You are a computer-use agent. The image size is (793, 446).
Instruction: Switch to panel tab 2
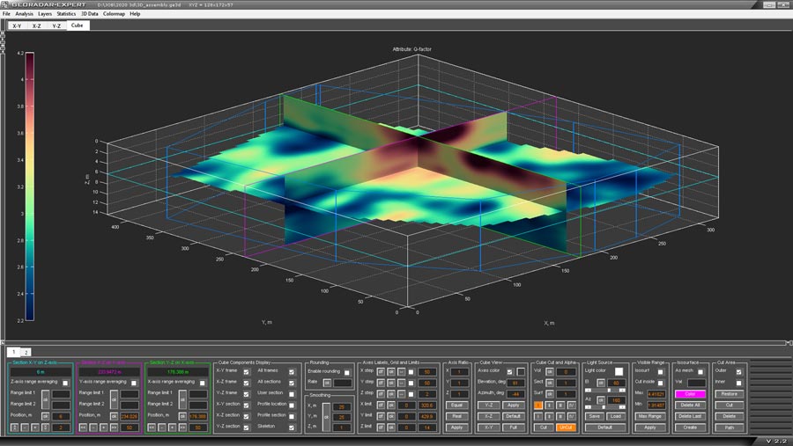pyautogui.click(x=26, y=352)
